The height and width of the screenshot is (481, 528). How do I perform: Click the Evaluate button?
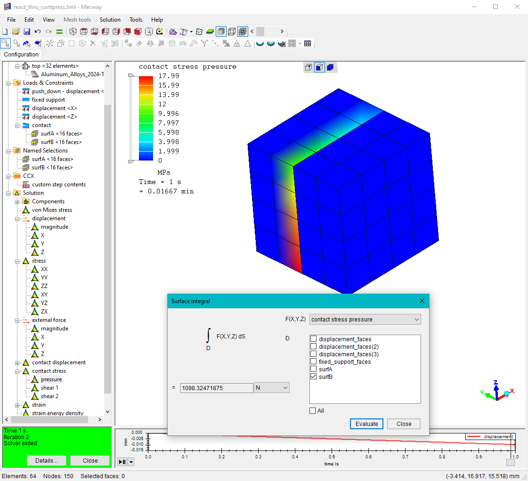click(x=366, y=424)
